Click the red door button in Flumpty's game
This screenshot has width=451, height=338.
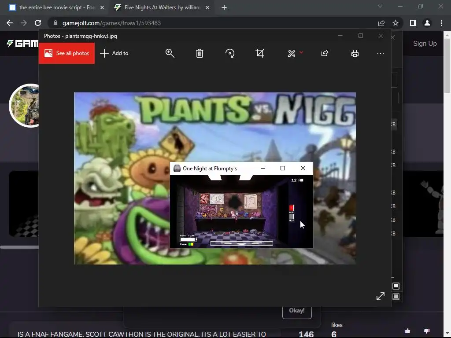click(x=292, y=208)
